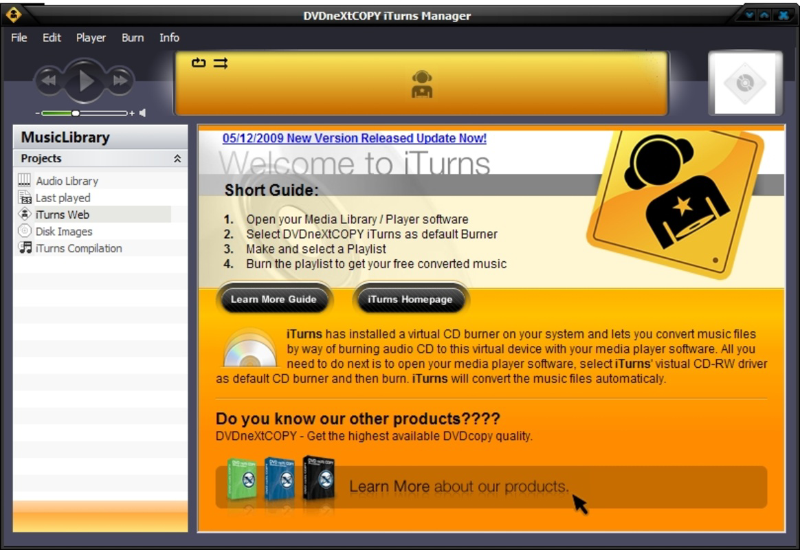The height and width of the screenshot is (550, 800).
Task: Maximize window using title bar up arrow
Action: click(765, 15)
